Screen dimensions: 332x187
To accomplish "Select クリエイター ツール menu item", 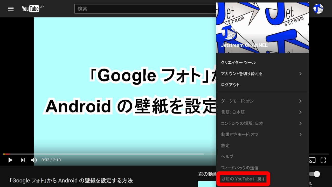I will [238, 63].
